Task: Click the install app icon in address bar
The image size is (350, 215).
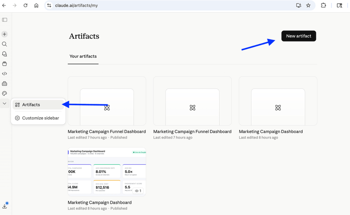Action: 298,5
